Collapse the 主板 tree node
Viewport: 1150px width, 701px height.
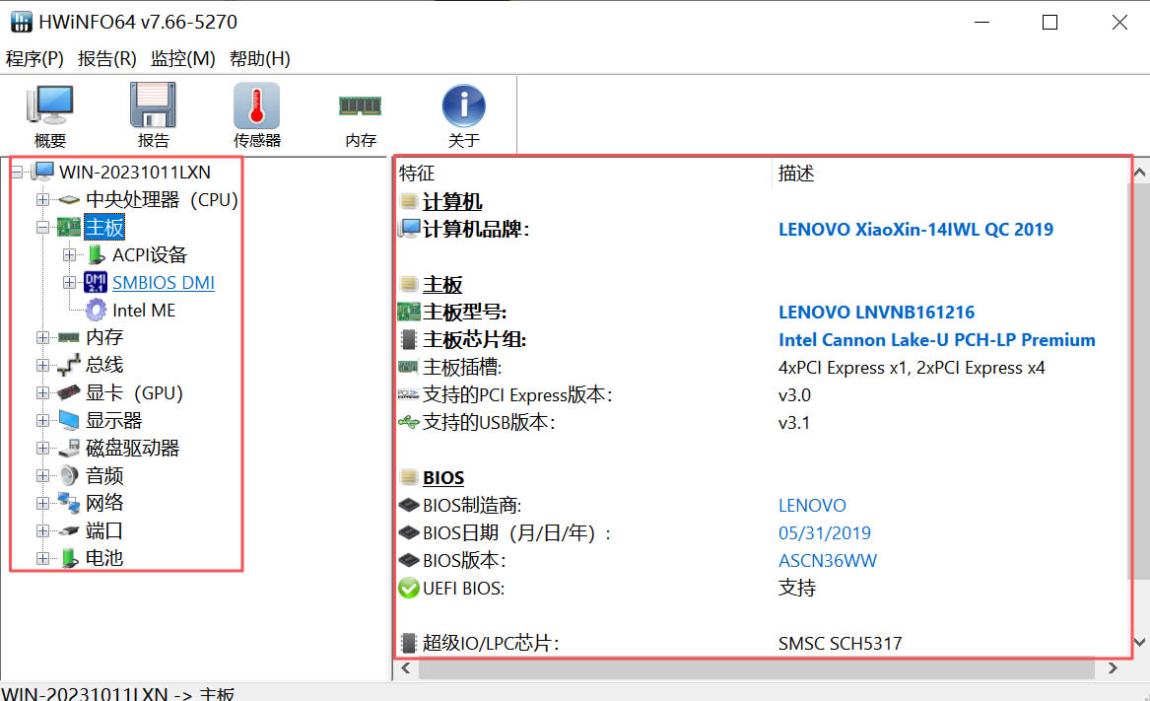click(x=42, y=228)
